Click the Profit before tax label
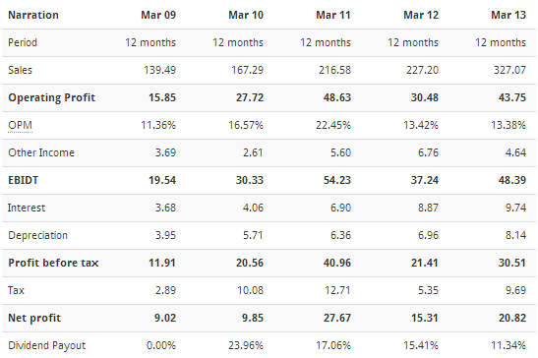This screenshot has width=538, height=358. [x=53, y=263]
